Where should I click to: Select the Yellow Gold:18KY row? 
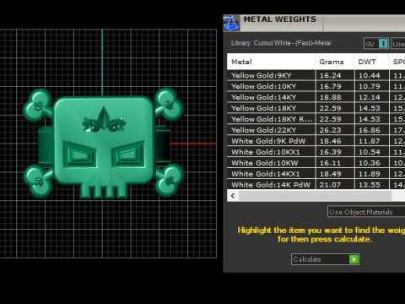tap(316, 108)
